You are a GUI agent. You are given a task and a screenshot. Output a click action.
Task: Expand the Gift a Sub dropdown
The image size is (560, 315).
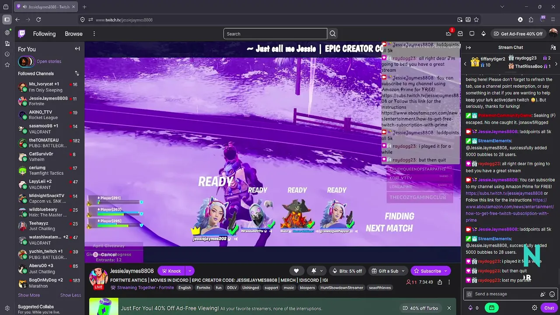coord(403,271)
